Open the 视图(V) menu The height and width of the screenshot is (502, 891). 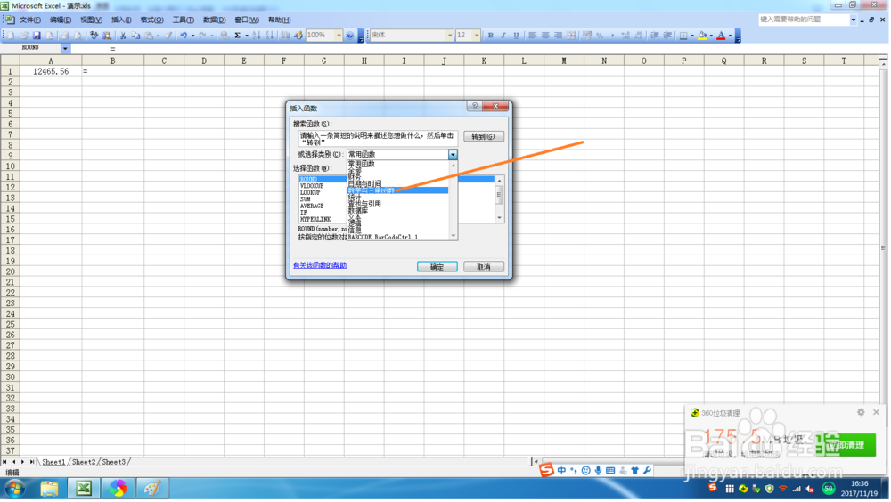click(91, 20)
